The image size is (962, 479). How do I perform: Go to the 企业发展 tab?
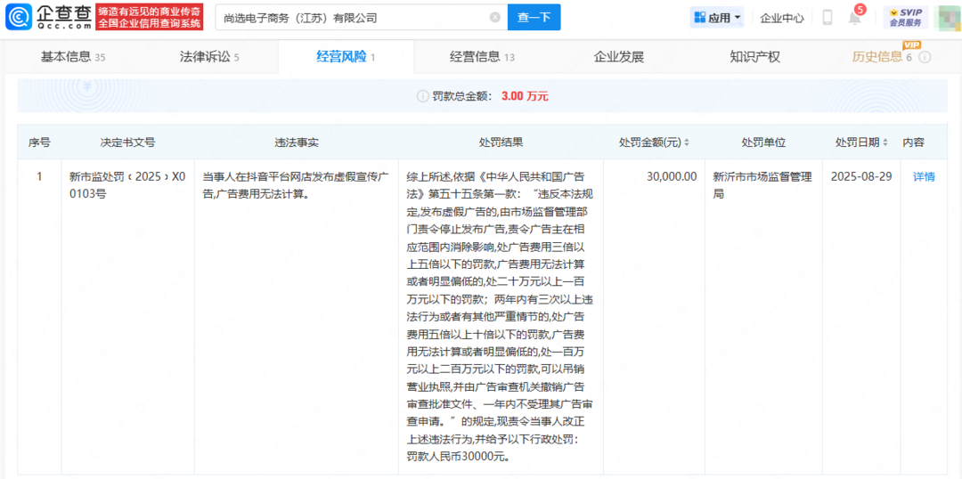pyautogui.click(x=618, y=57)
